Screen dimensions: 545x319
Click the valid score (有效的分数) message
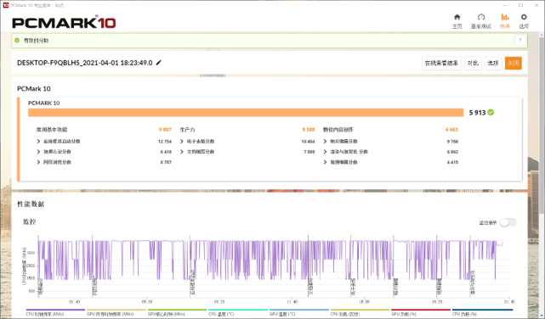[37, 41]
